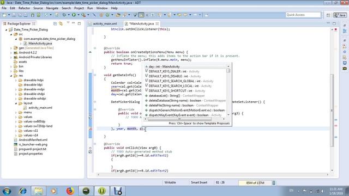
Task: Click the 85M of 137M heap status
Action: [255, 183]
